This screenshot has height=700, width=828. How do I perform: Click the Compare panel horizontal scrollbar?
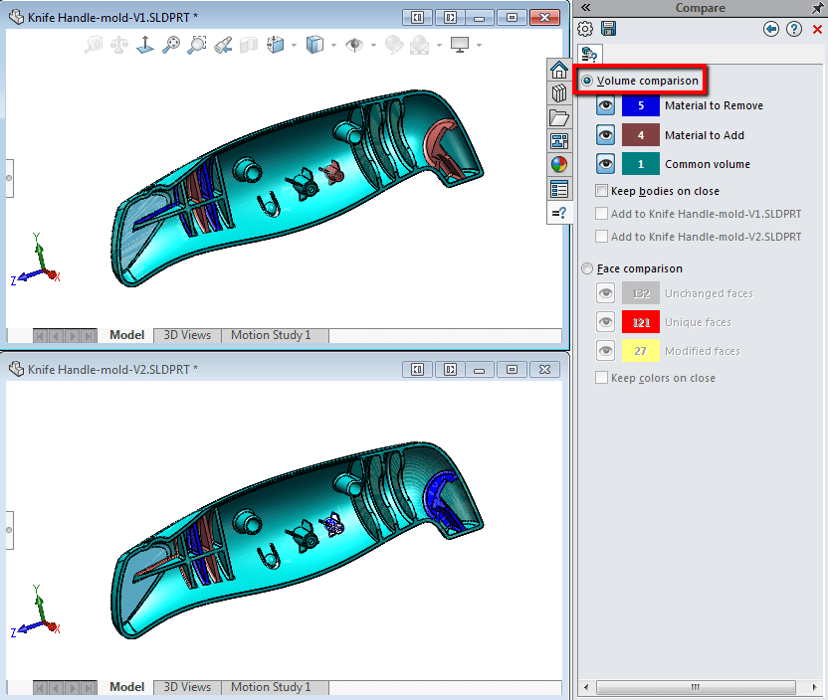(696, 687)
